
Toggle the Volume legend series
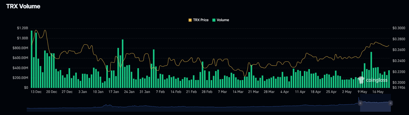[220, 20]
